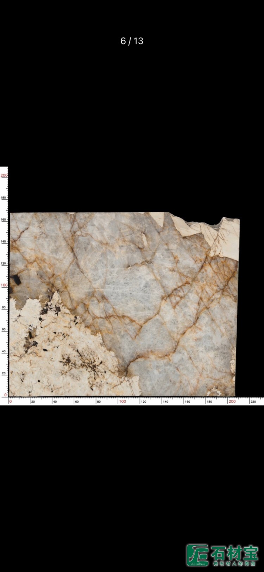Tap the 60 mark on the horizontal ruler
Viewport: 264px width, 572px height.
click(77, 401)
